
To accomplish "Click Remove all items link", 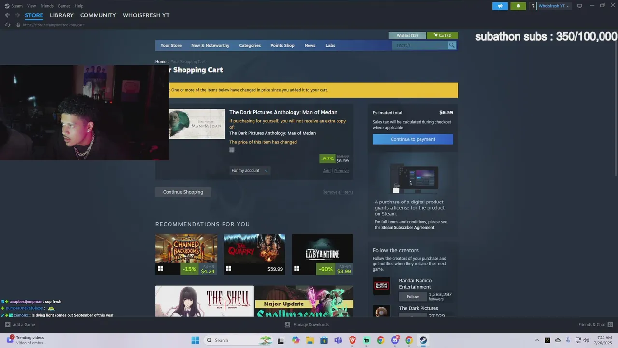I will pyautogui.click(x=338, y=192).
